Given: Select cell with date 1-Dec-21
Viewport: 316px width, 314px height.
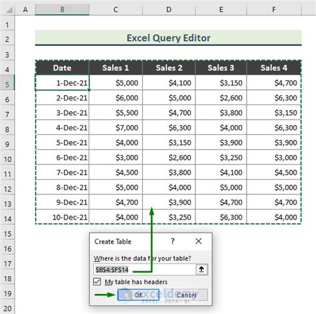Looking at the screenshot, I should tap(62, 83).
